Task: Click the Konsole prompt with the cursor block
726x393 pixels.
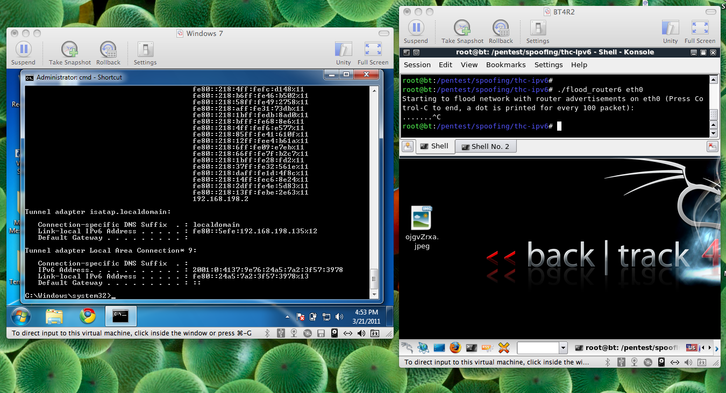Action: pos(482,126)
